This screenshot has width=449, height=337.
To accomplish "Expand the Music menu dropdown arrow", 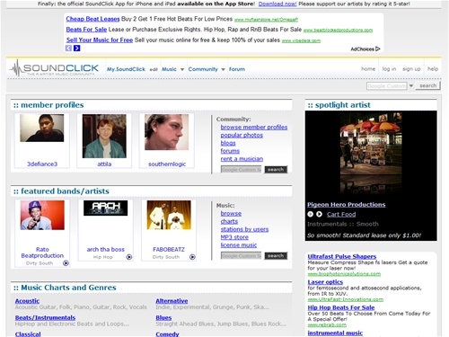I will point(182,69).
